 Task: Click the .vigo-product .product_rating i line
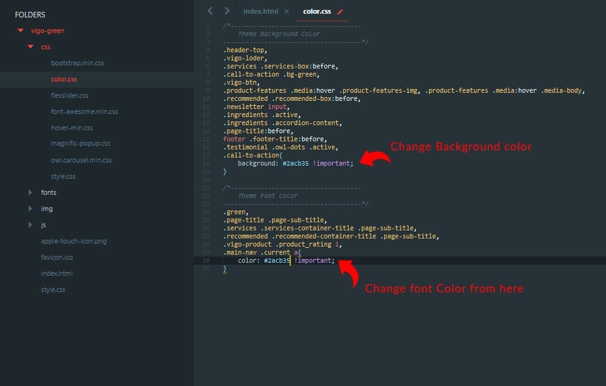pos(283,245)
